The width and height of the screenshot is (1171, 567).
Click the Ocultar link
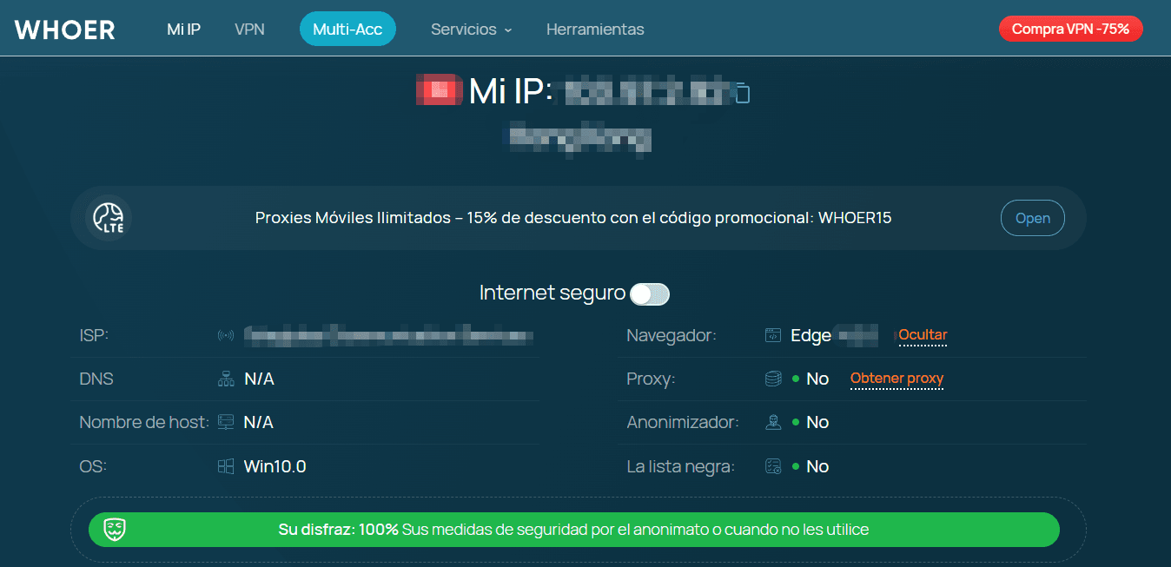[x=922, y=334]
